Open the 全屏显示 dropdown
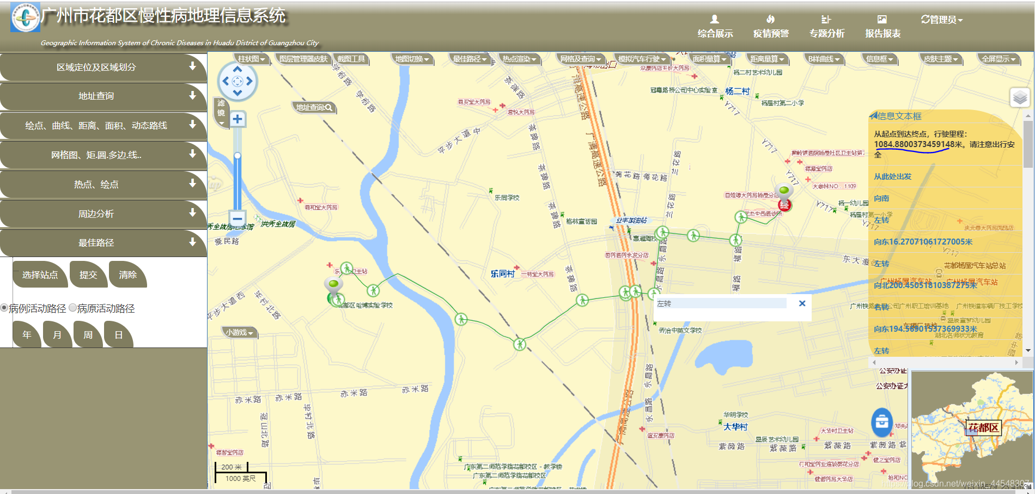Viewport: 1035px width, 494px height. coord(999,59)
